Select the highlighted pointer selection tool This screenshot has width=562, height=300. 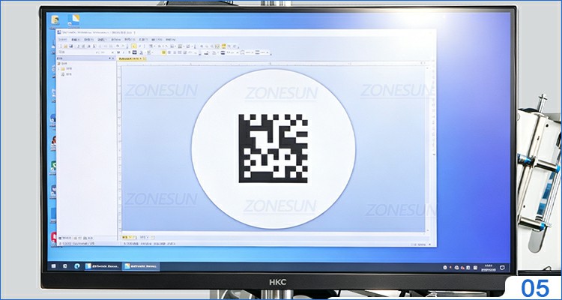[133, 46]
